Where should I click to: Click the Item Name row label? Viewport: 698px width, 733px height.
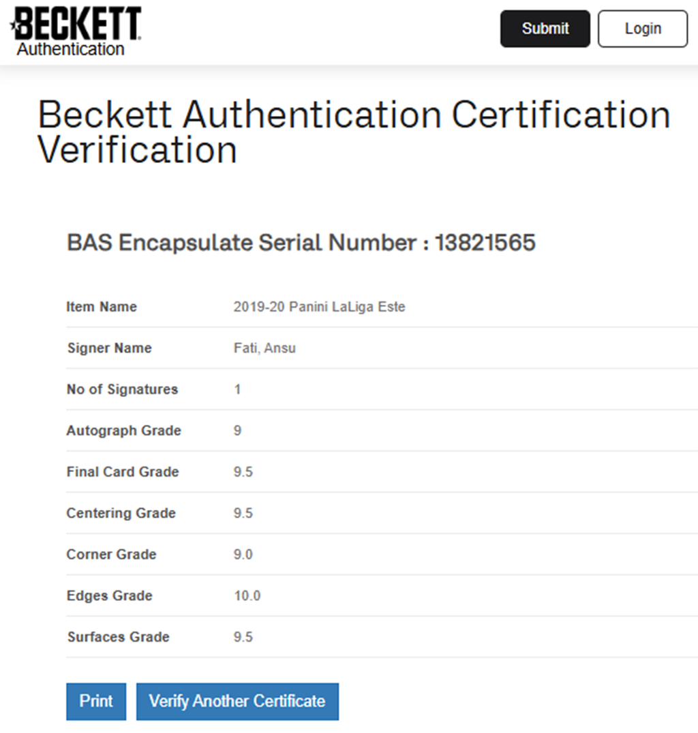102,307
